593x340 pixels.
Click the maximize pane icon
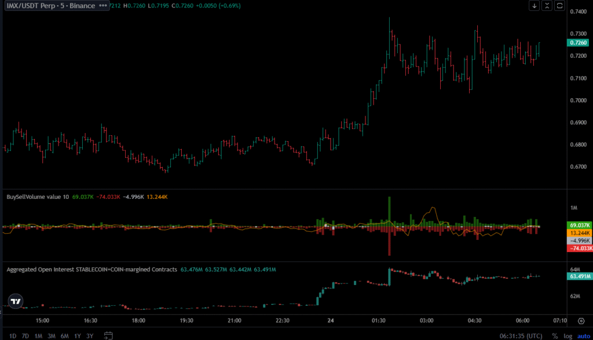pyautogui.click(x=559, y=6)
